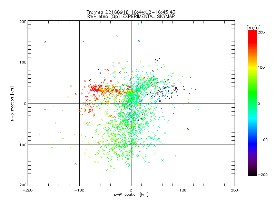The width and height of the screenshot is (276, 207).
Task: Click the 200 label beside the colour bar
Action: (261, 32)
